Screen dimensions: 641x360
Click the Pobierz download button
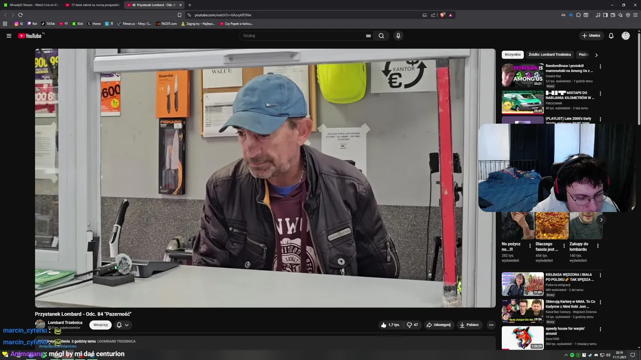coord(469,325)
